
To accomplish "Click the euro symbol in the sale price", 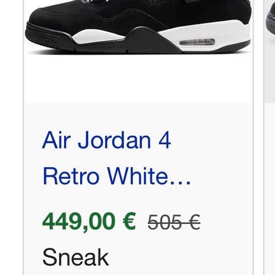I will tap(129, 222).
